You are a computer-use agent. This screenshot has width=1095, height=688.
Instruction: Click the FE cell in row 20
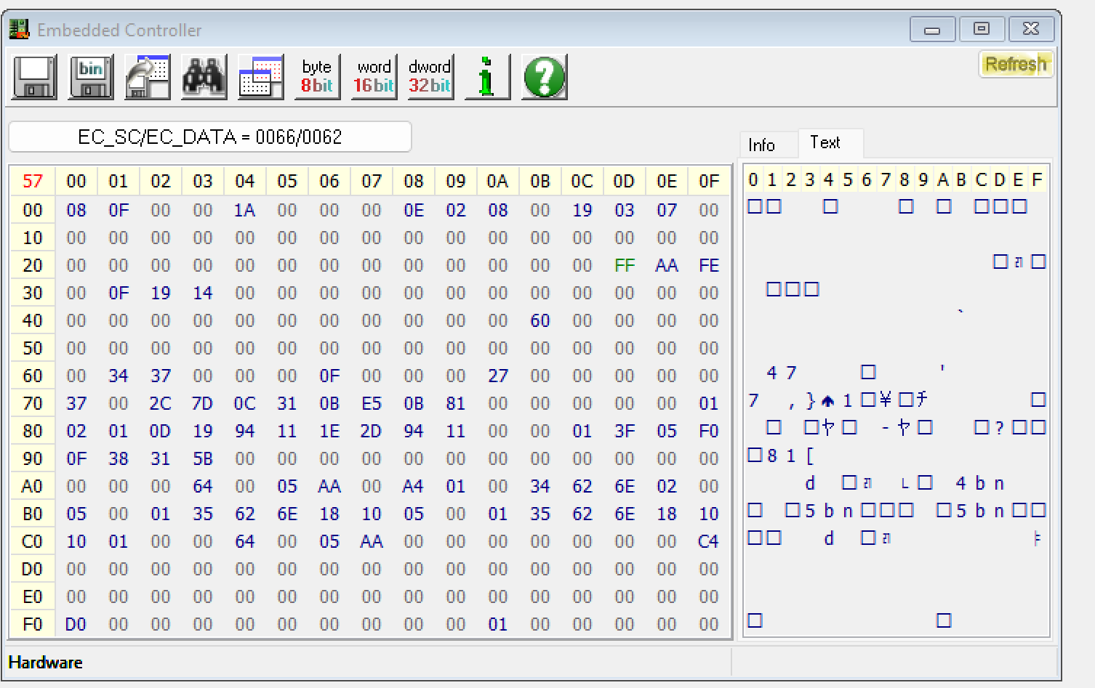pyautogui.click(x=709, y=265)
